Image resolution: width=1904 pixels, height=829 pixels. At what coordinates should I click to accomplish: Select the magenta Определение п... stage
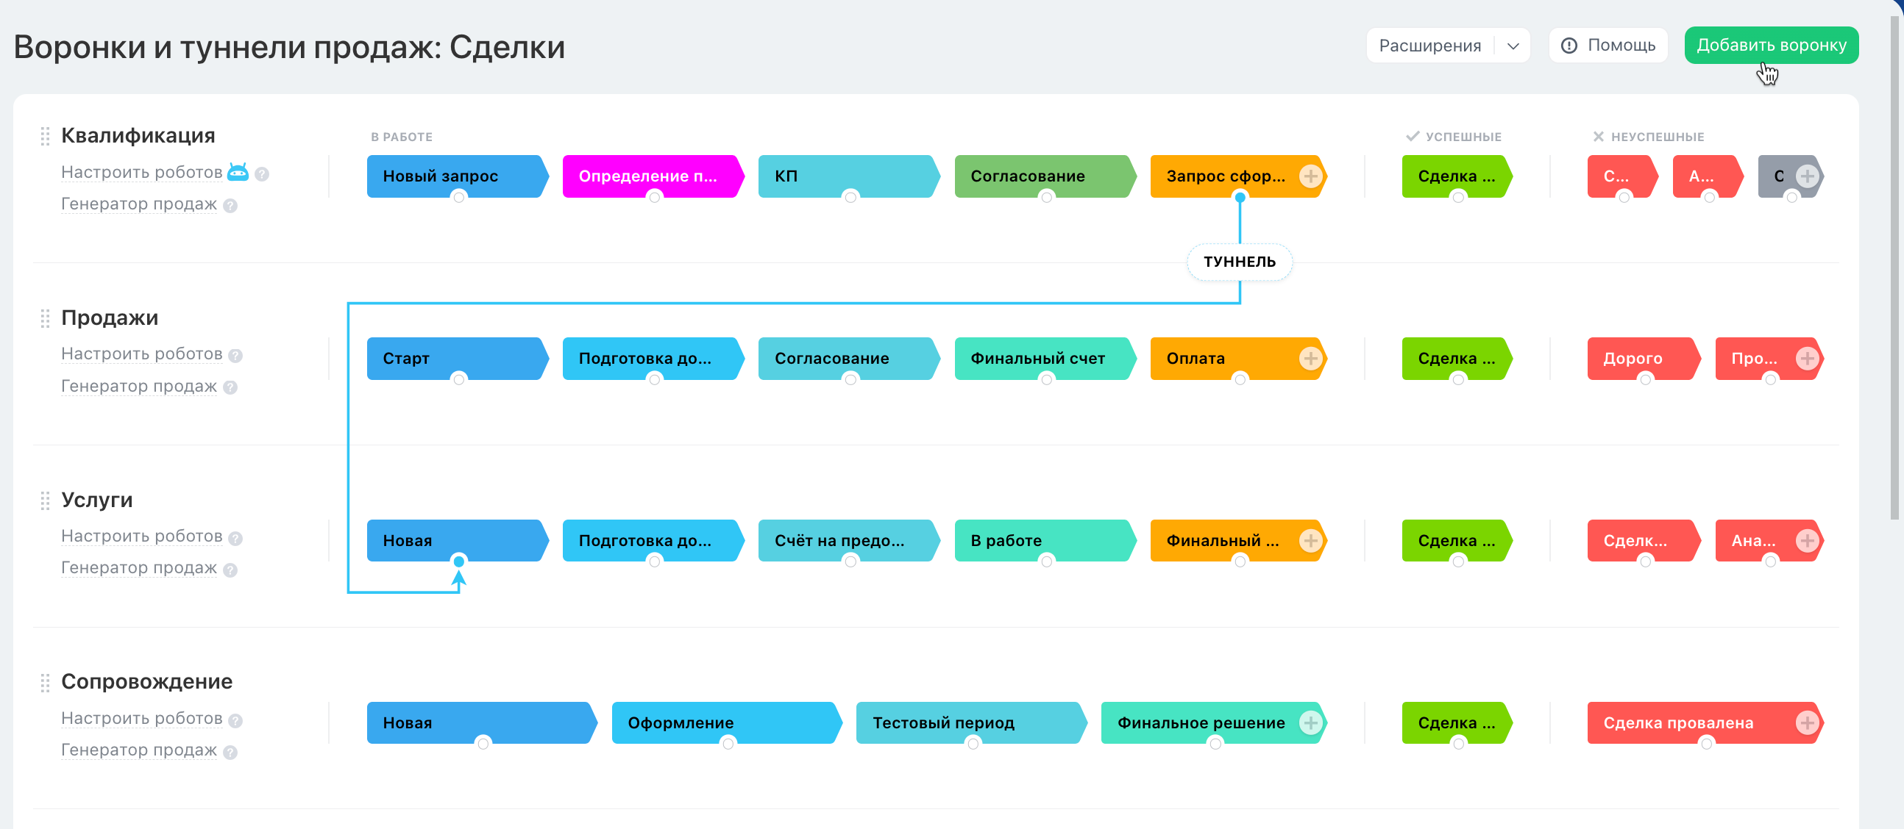(x=647, y=176)
